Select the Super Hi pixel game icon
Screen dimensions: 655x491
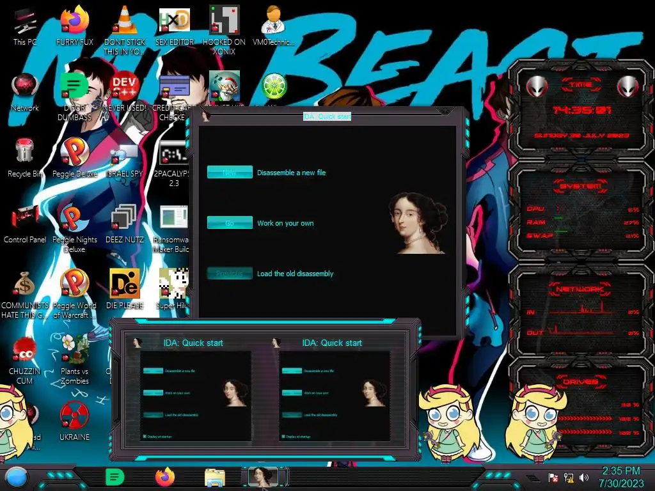(x=172, y=290)
